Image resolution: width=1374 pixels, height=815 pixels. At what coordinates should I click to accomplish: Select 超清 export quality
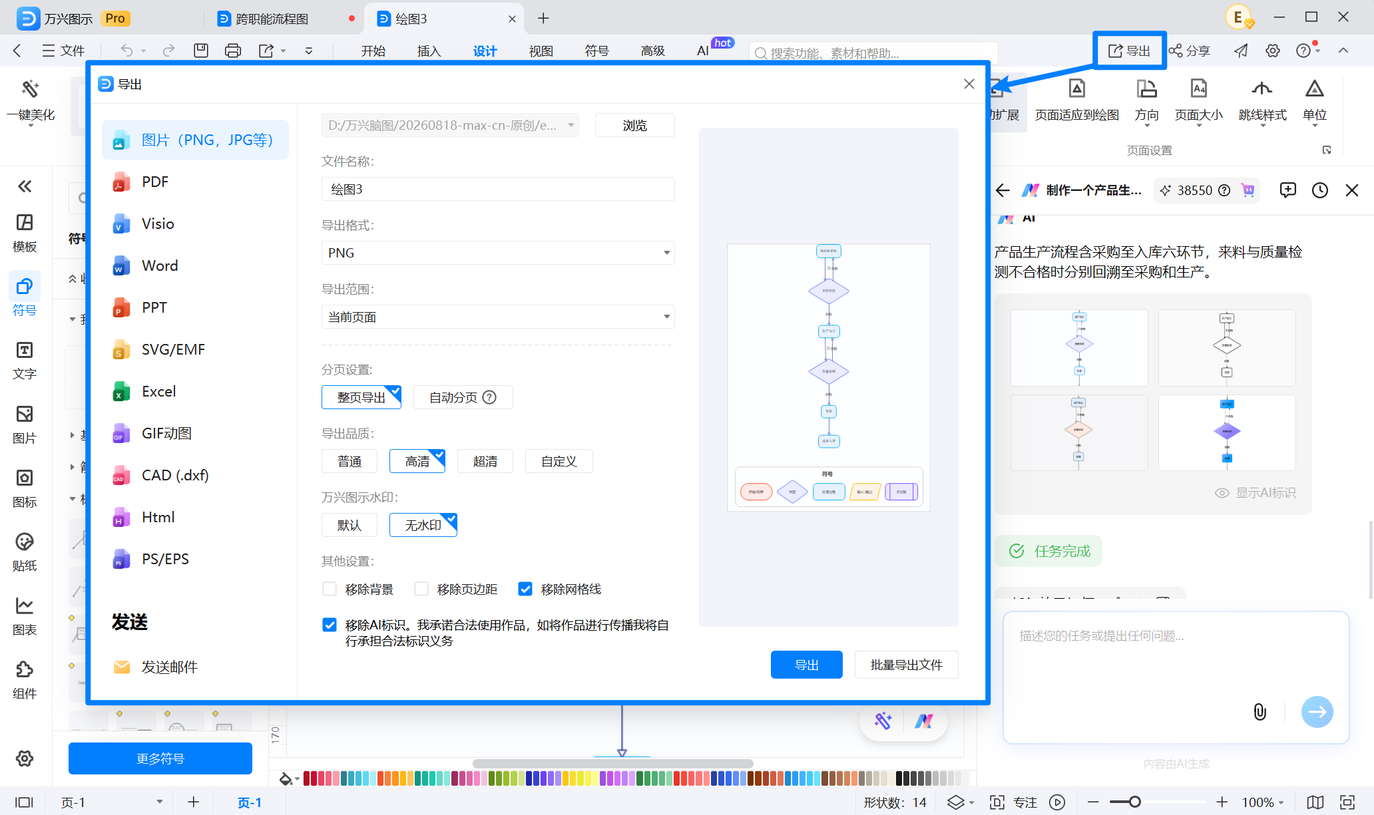click(x=485, y=461)
